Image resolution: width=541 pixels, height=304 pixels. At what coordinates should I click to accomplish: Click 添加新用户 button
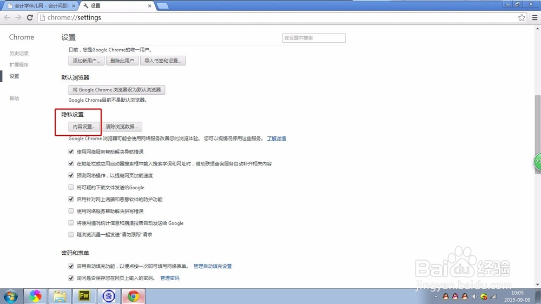[x=86, y=61]
